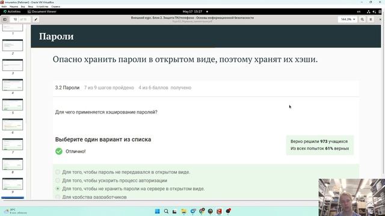The width and height of the screenshot is (385, 216).
Task: Open the Машина menu in VirtualBox
Action: point(13,7)
